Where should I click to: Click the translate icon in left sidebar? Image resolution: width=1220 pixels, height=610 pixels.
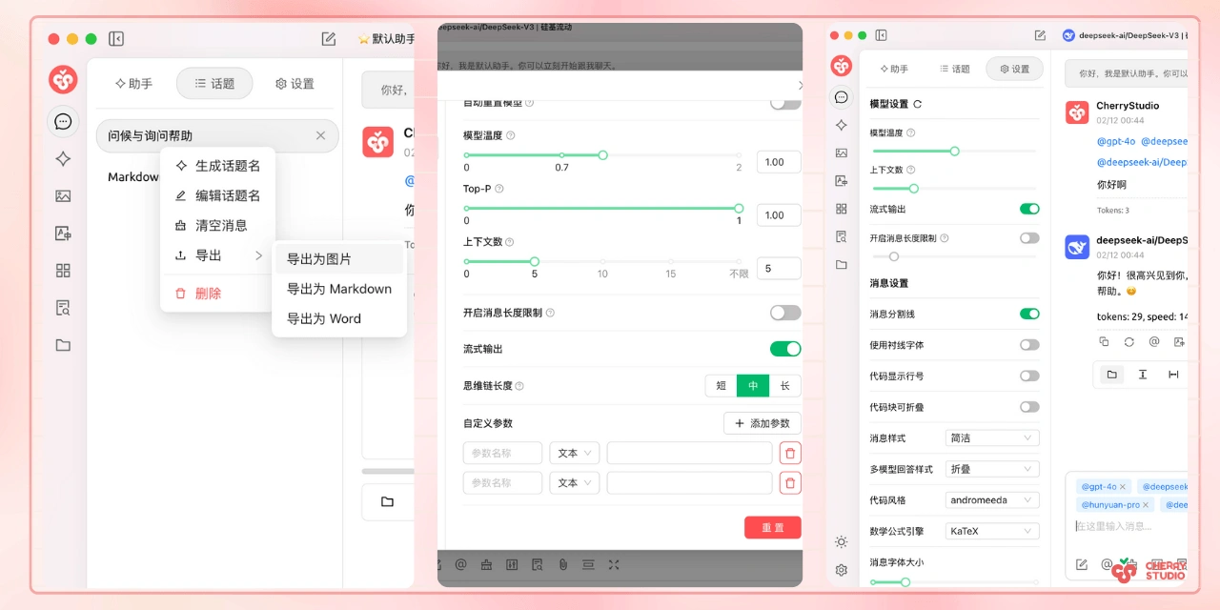tap(63, 233)
